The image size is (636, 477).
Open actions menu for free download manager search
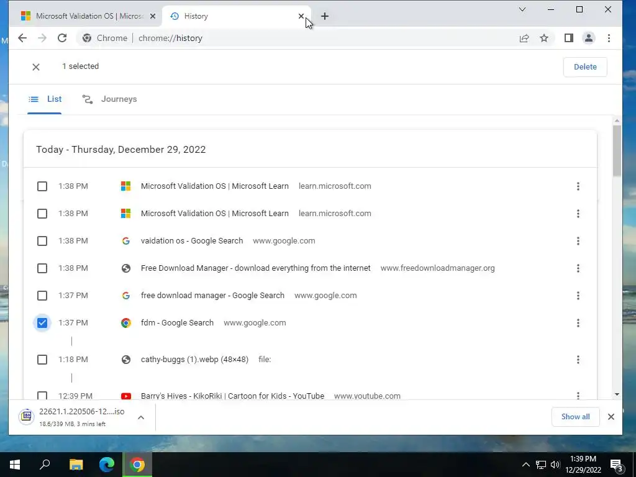pyautogui.click(x=578, y=296)
